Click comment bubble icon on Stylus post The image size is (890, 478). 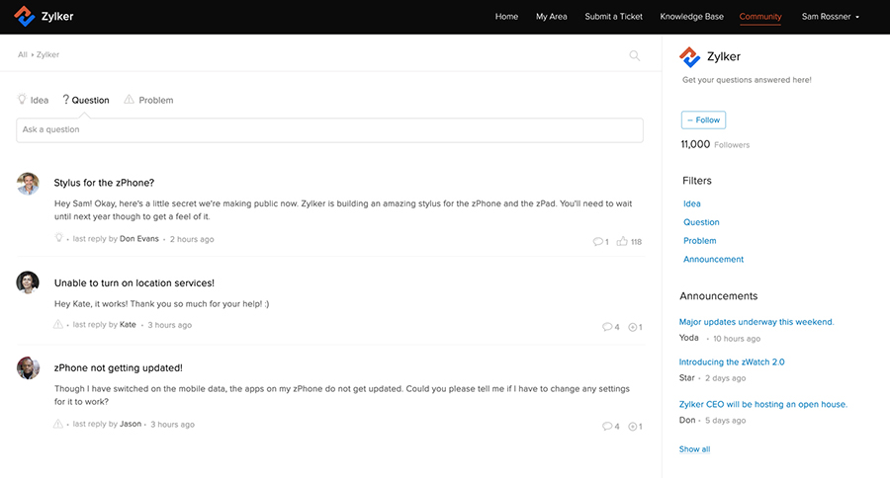(597, 241)
